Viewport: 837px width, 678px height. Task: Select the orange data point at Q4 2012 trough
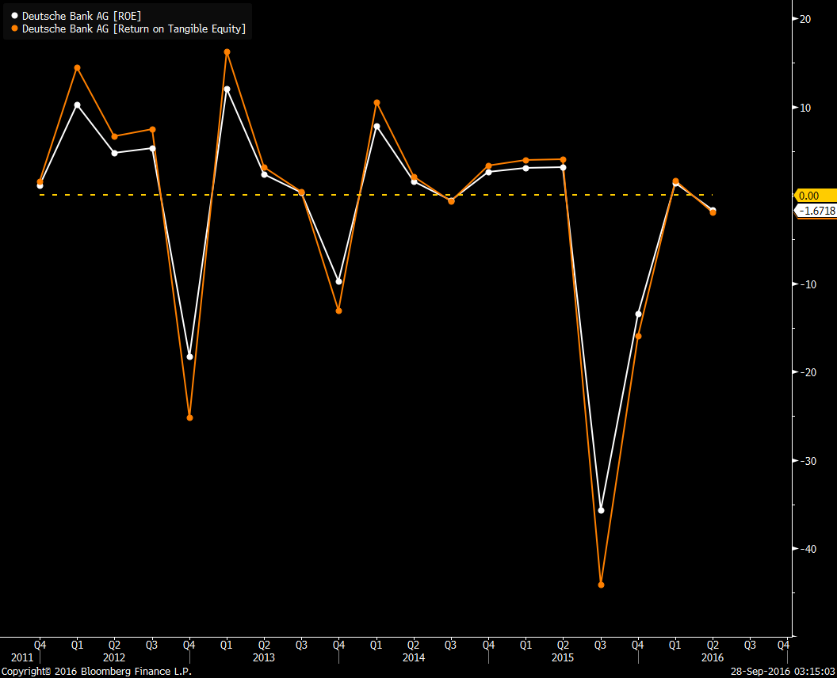[189, 417]
